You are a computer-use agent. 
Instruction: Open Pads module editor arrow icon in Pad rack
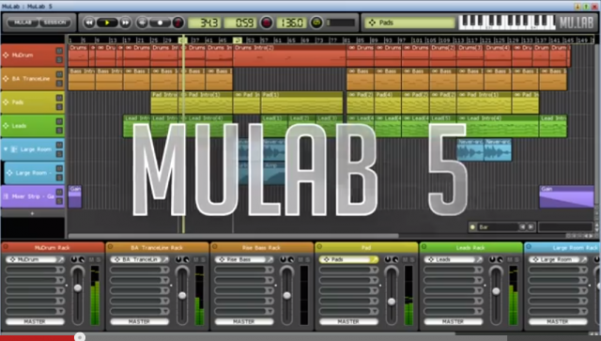375,259
